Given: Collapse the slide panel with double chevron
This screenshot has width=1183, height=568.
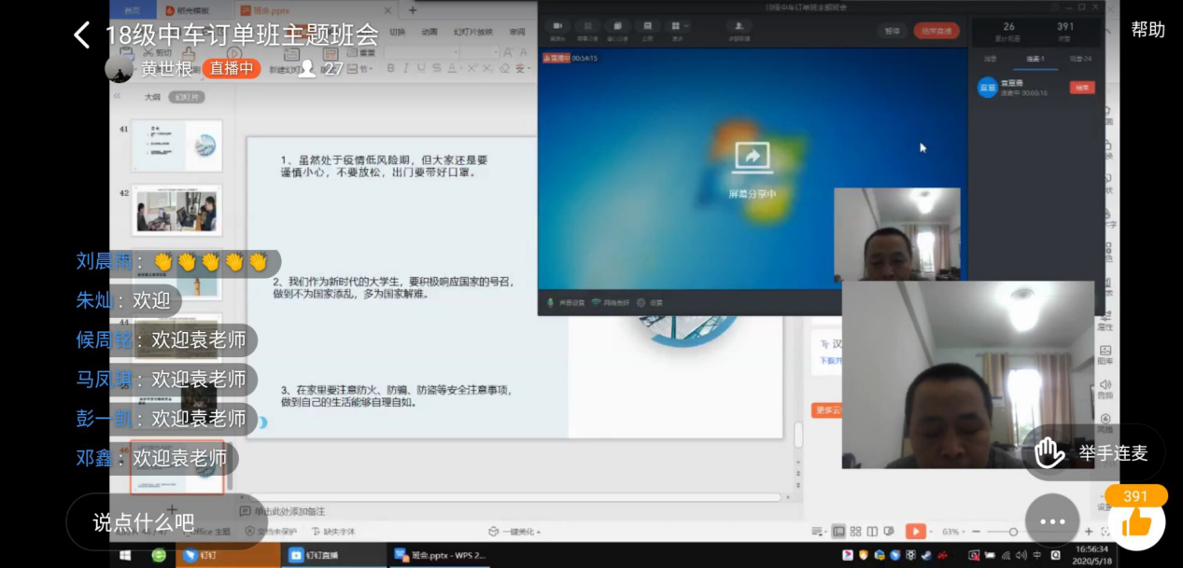Looking at the screenshot, I should tap(118, 96).
